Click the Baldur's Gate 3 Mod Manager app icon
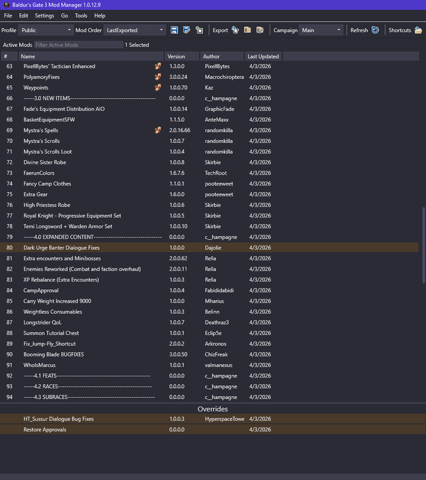426x480 pixels. [7, 5]
